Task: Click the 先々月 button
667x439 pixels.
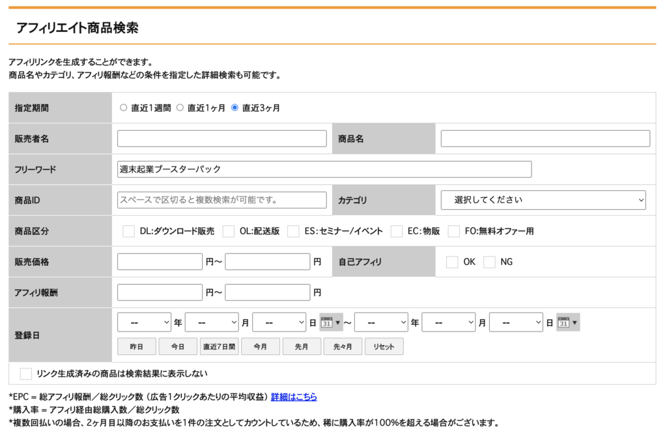Action: pyautogui.click(x=343, y=347)
